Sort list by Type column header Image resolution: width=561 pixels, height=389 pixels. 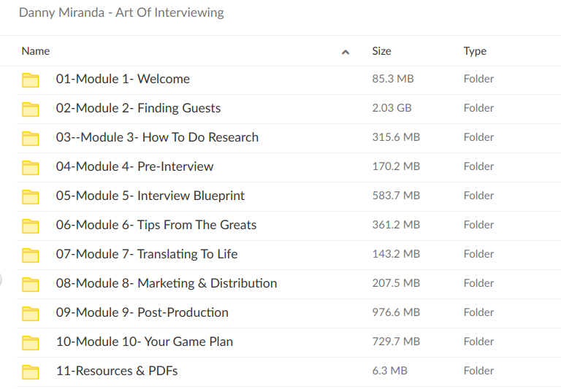[475, 51]
